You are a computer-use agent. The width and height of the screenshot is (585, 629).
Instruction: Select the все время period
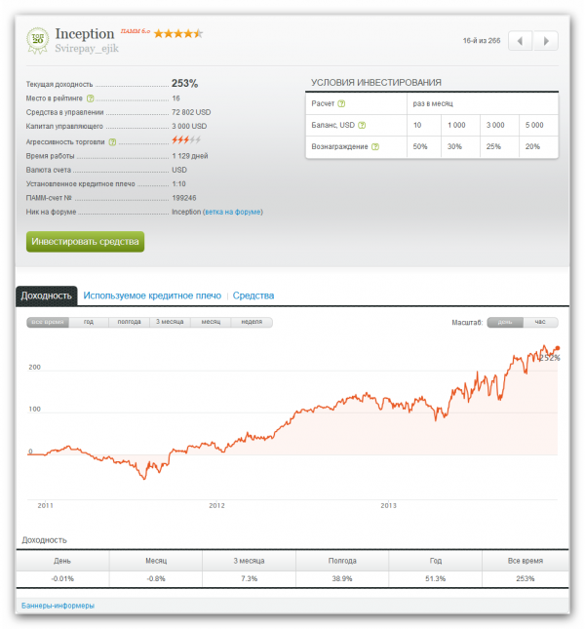tap(48, 322)
